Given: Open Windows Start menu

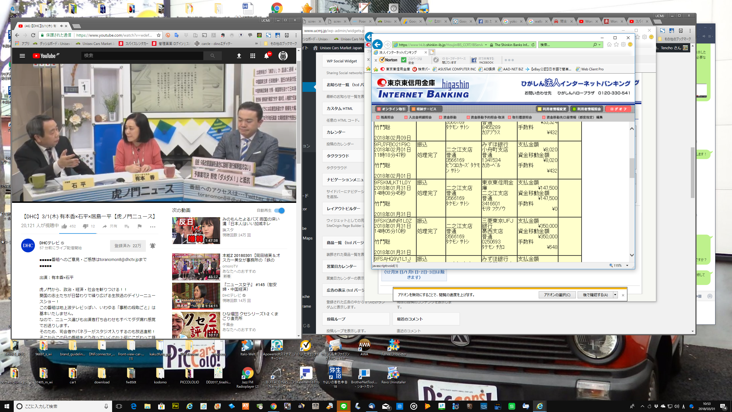Looking at the screenshot, I should (x=7, y=406).
